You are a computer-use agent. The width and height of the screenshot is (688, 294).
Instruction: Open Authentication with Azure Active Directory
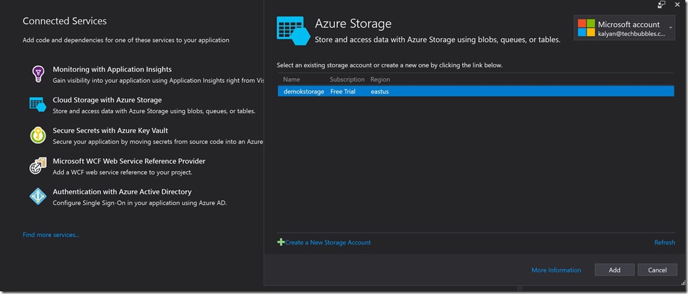[122, 191]
